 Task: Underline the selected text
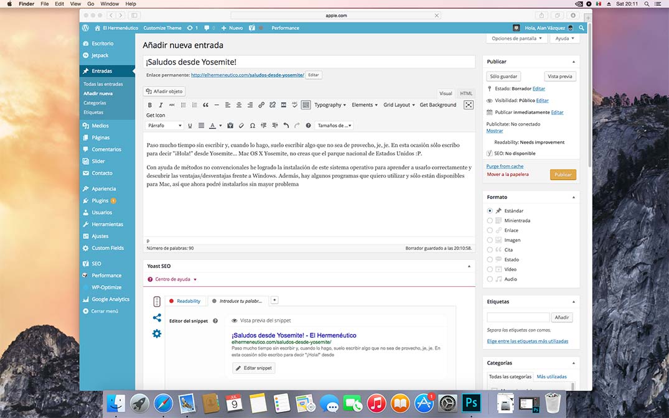click(x=190, y=126)
